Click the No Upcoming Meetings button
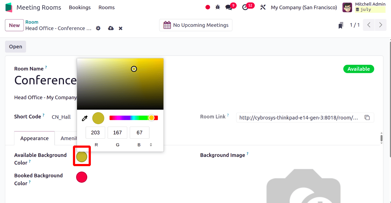Image resolution: width=391 pixels, height=203 pixels. tap(196, 25)
